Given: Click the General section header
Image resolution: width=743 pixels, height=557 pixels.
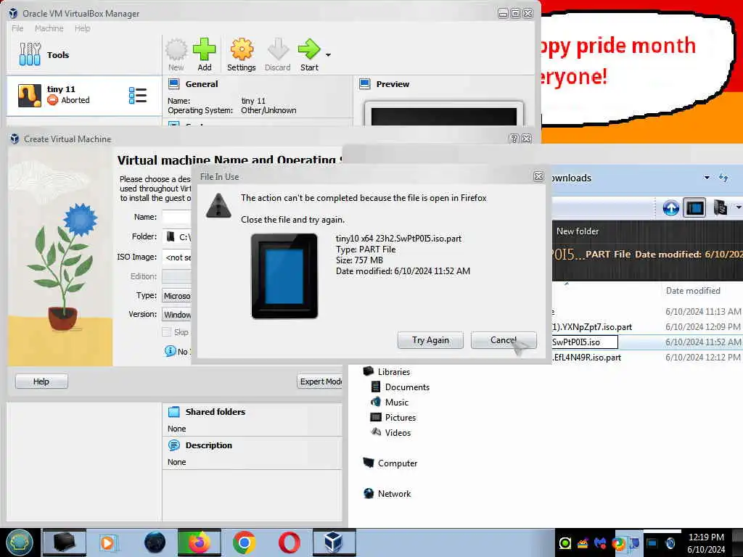Looking at the screenshot, I should click(202, 84).
